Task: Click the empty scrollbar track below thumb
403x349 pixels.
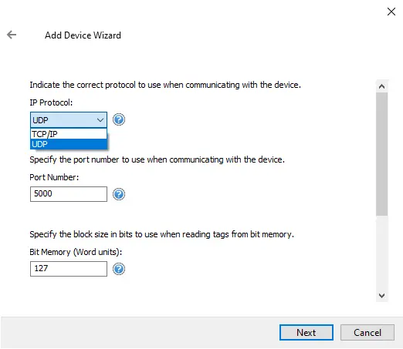Action: coord(381,253)
